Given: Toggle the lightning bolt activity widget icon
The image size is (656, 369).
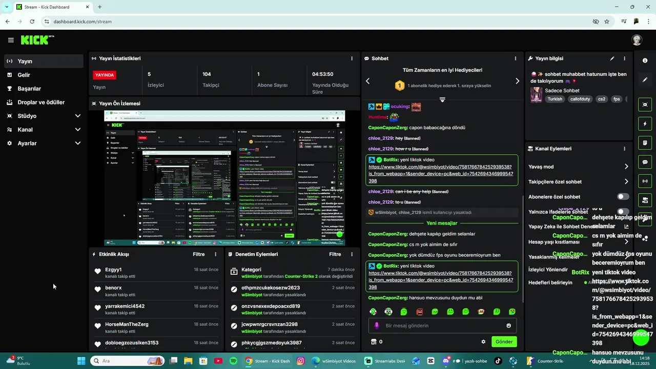Looking at the screenshot, I should click(645, 124).
